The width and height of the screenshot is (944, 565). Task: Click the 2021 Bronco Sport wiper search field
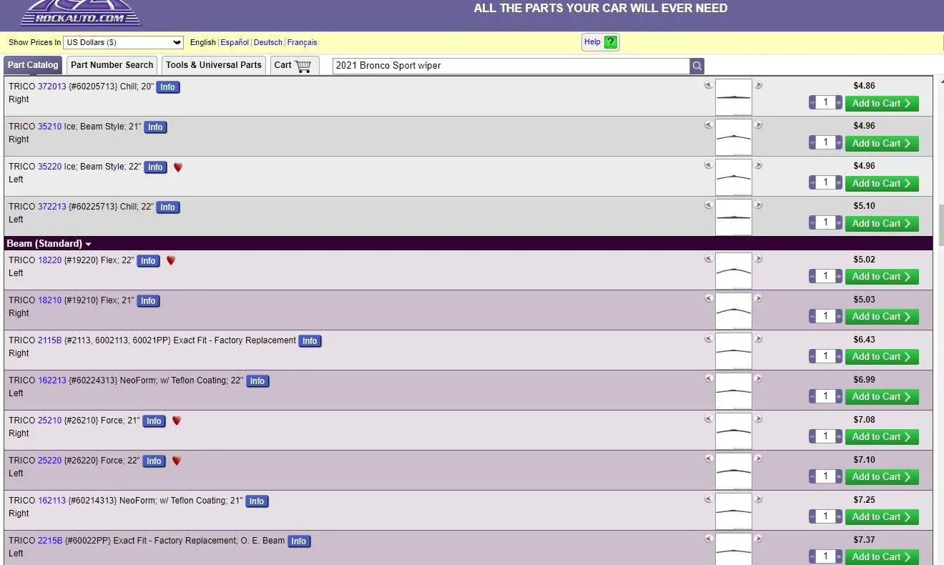[x=511, y=66]
